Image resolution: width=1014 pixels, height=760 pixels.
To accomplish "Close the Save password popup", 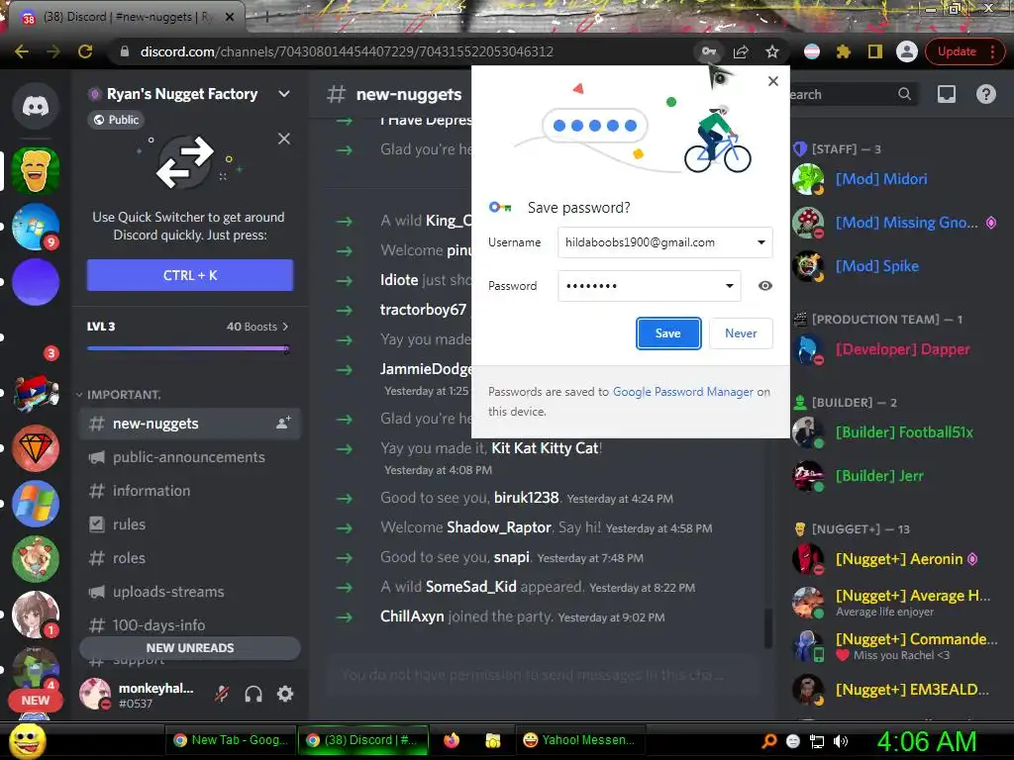I will pos(772,81).
